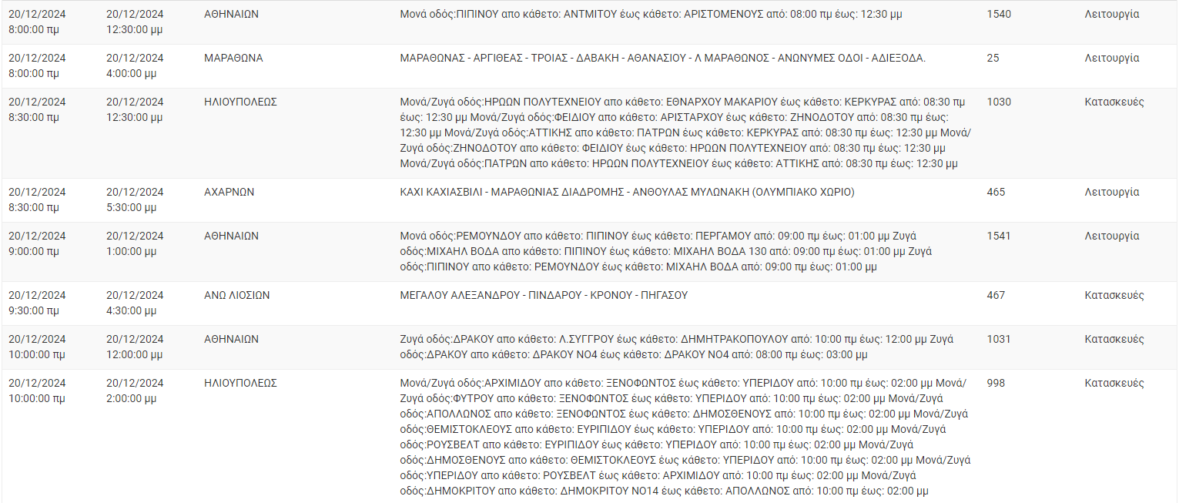Click Κατασκευές label in the ΑΝΩ ΛΙΟΣΙΩΝ row
The height and width of the screenshot is (503, 1179).
coord(1114,296)
